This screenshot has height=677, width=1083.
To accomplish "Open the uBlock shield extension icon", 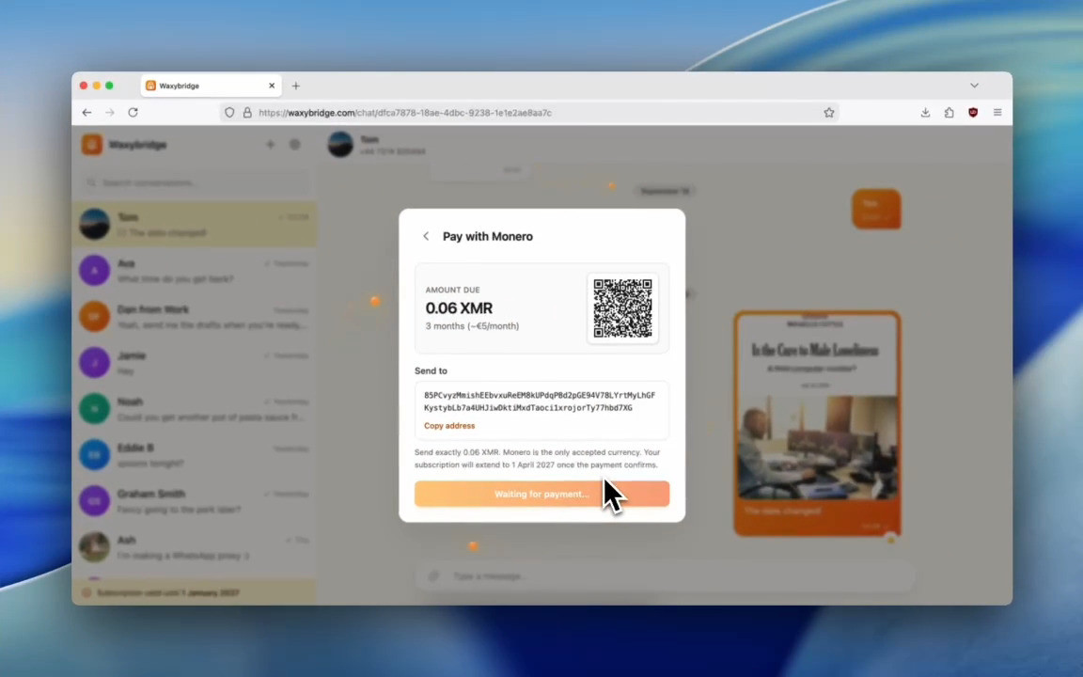I will [973, 113].
